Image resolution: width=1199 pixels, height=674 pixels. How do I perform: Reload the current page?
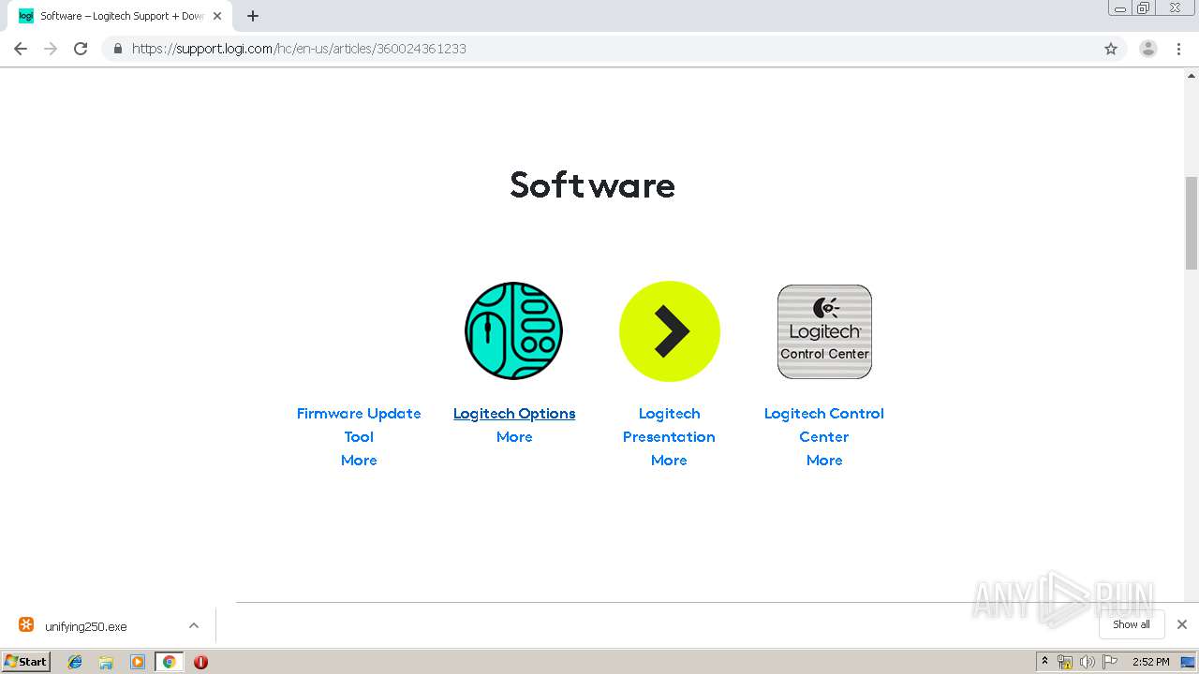[x=81, y=49]
